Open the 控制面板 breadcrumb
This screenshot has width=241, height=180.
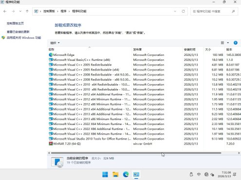[49, 11]
